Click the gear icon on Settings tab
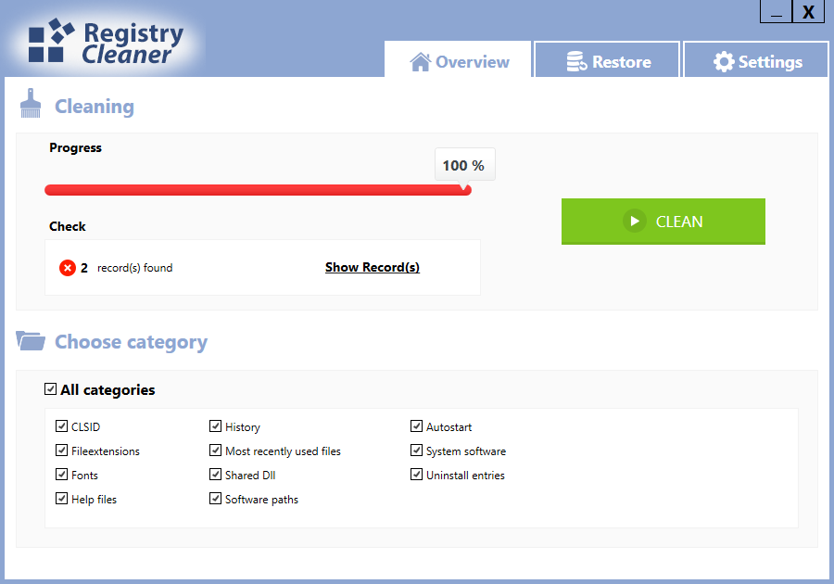 724,62
